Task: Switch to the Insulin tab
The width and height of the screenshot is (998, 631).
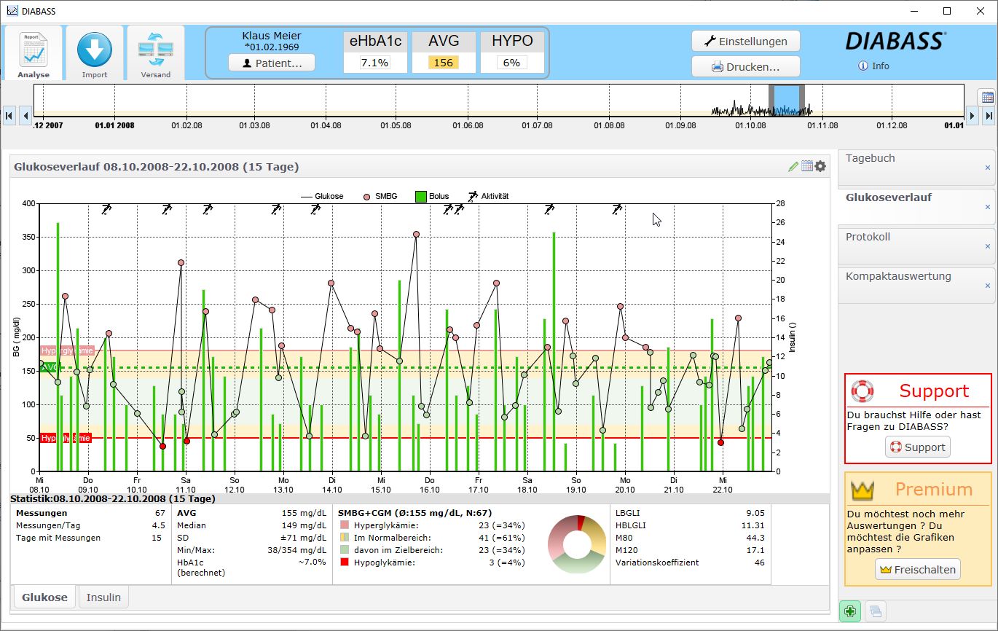Action: pyautogui.click(x=103, y=597)
